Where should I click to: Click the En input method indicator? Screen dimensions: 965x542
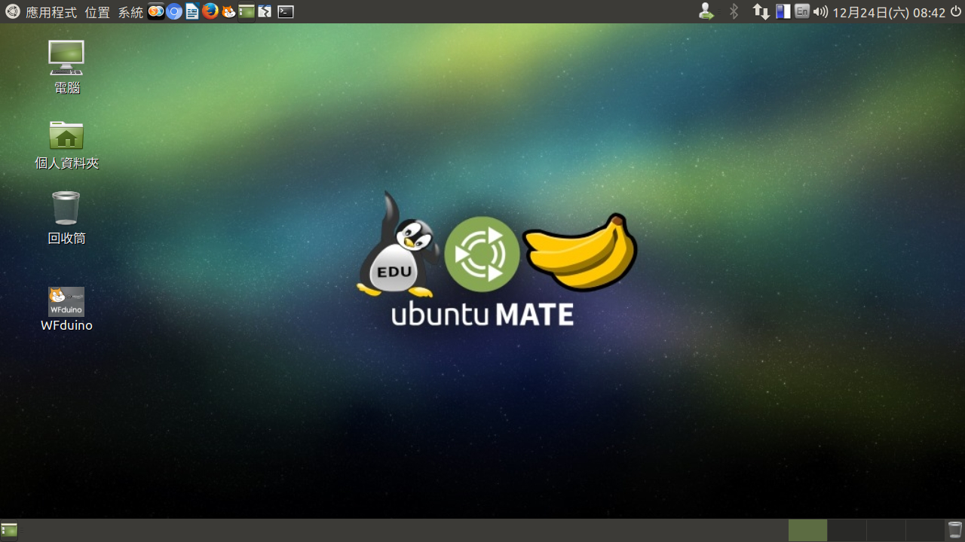802,12
